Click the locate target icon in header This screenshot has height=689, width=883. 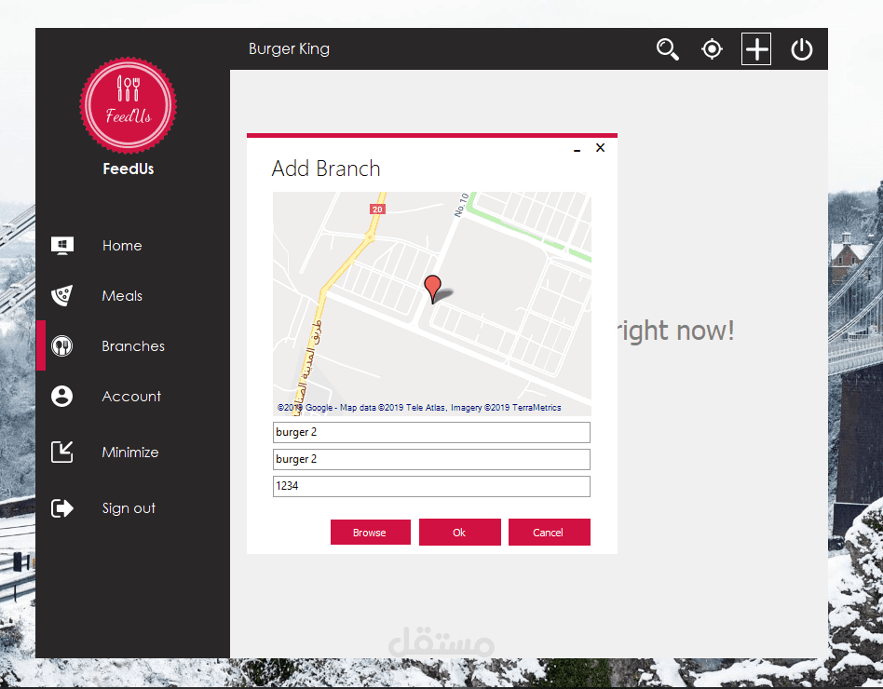(x=712, y=49)
